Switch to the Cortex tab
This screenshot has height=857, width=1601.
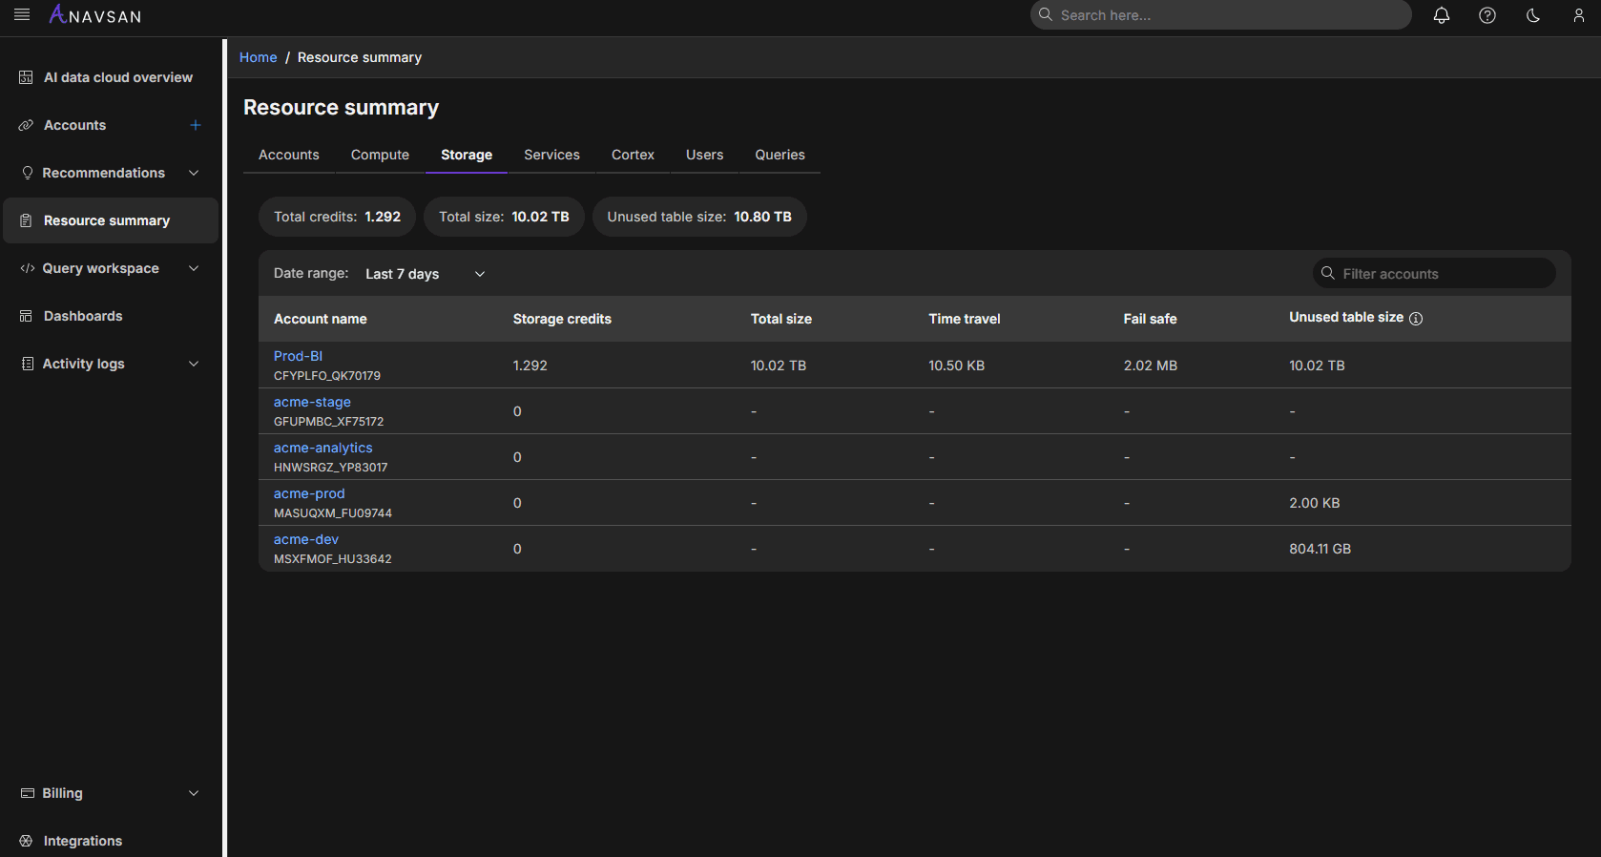click(633, 155)
